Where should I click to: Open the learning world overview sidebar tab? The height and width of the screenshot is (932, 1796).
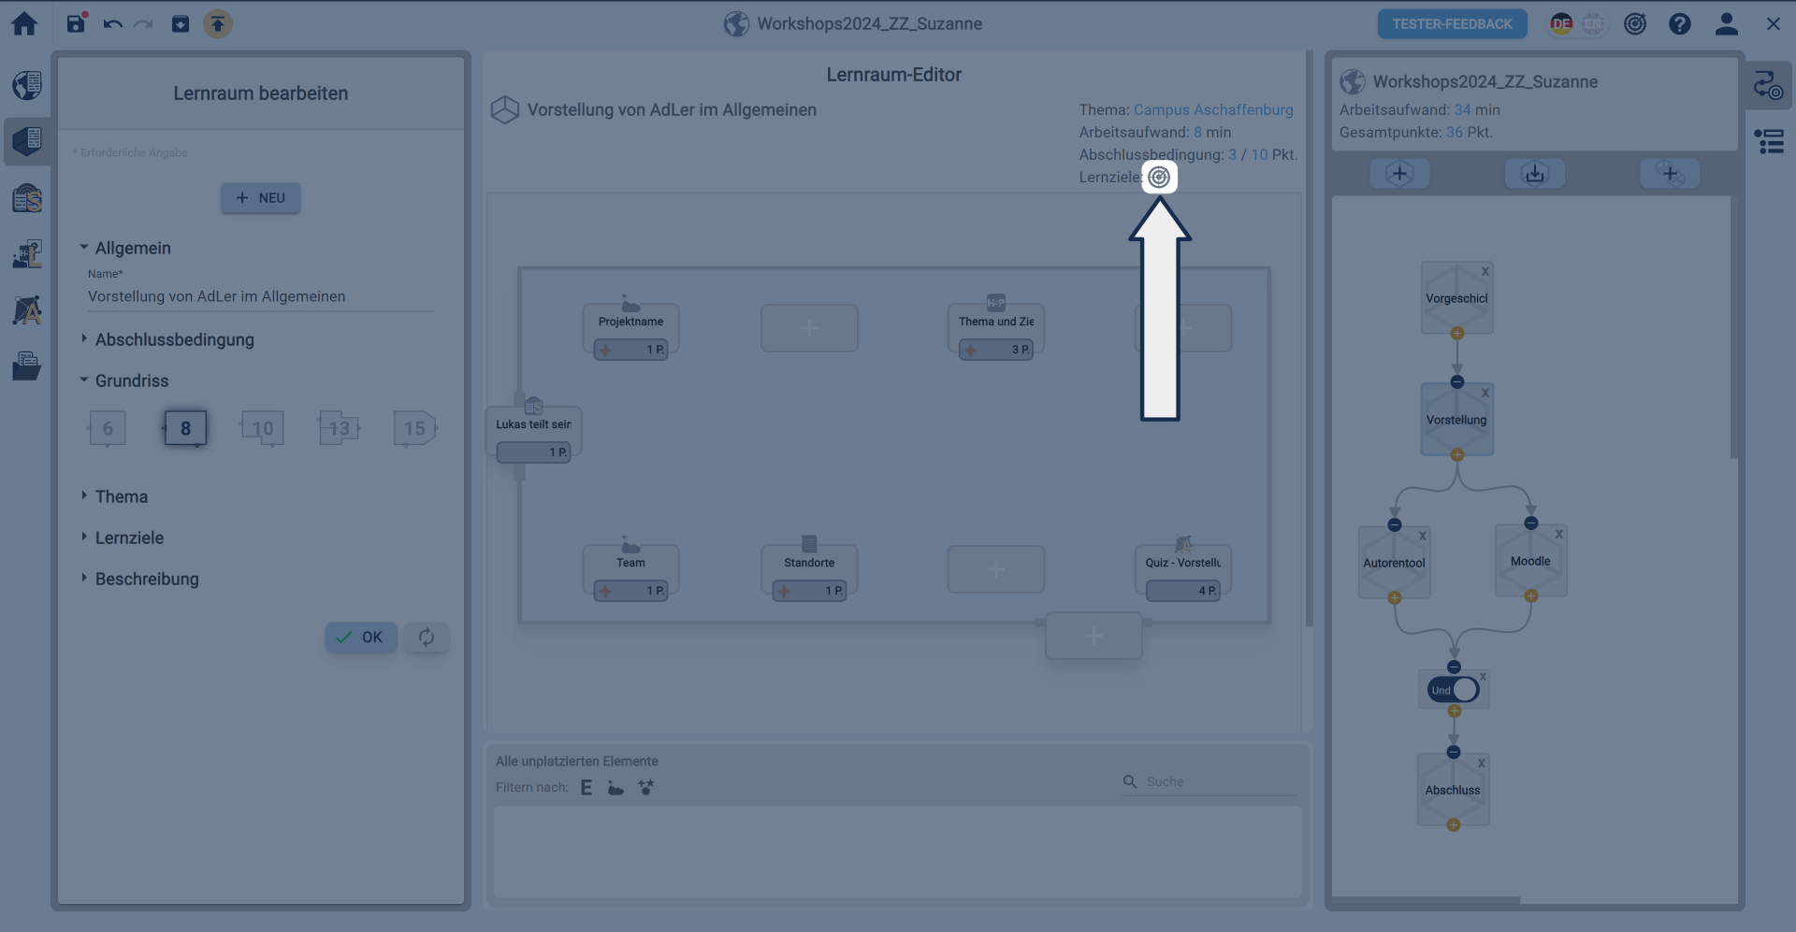point(27,85)
